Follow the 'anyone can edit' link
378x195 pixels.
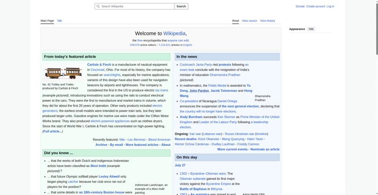pos(178,41)
